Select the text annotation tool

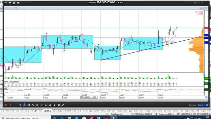click(x=46, y=105)
